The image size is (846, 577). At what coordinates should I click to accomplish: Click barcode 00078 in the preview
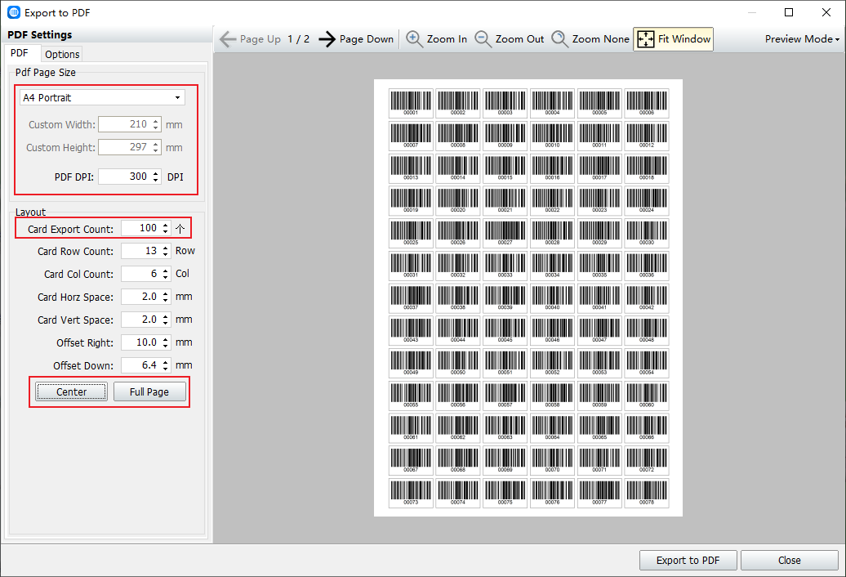coord(647,493)
